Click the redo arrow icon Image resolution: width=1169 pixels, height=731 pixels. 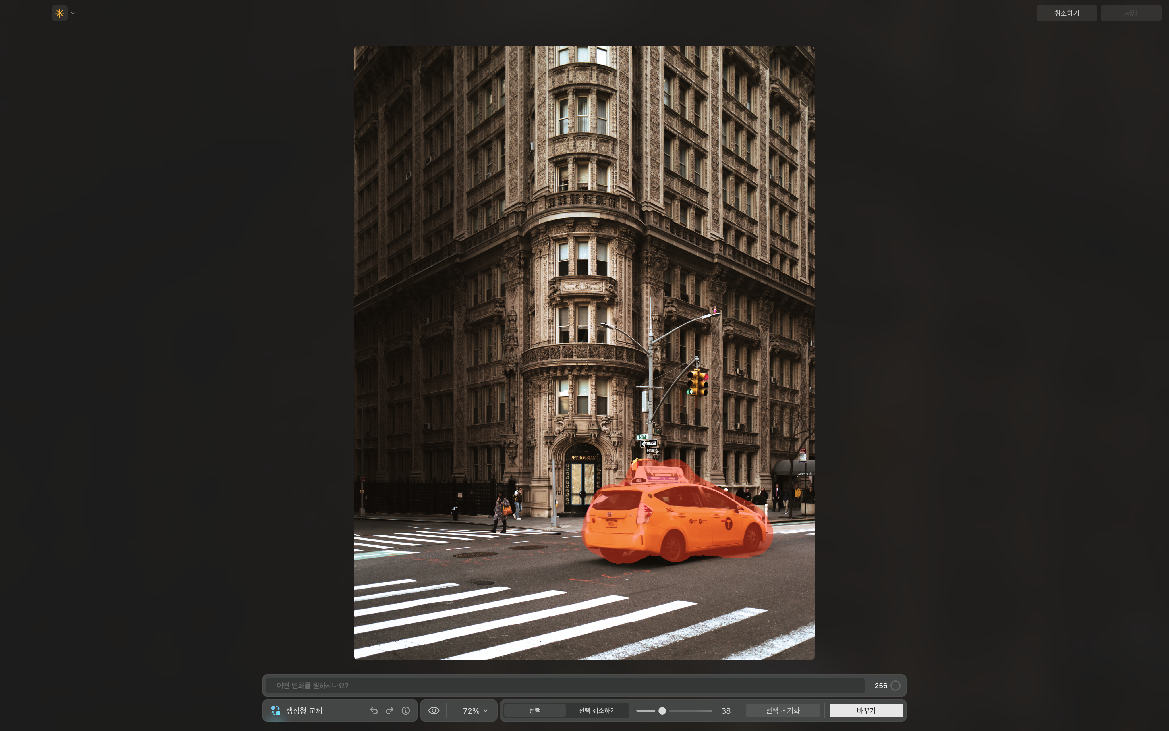(390, 710)
